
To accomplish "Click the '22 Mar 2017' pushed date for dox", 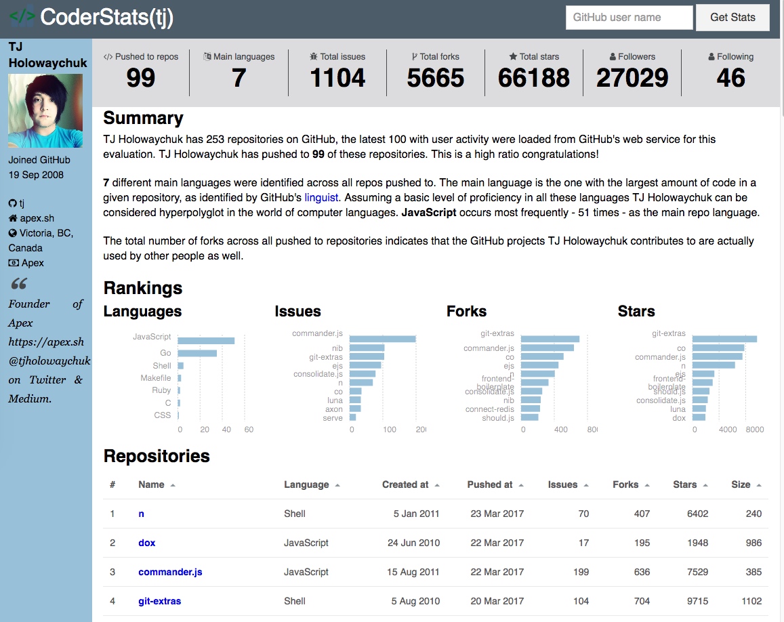I will click(497, 543).
